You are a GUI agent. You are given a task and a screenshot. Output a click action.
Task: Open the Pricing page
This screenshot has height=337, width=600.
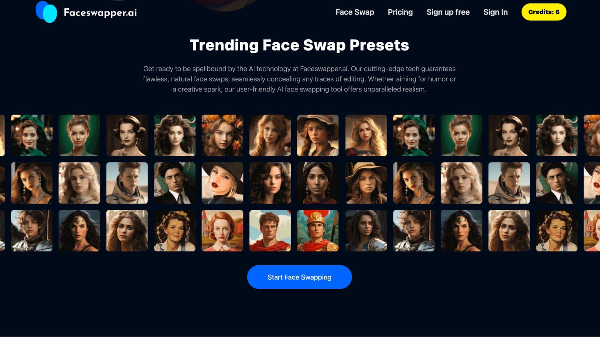tap(400, 12)
